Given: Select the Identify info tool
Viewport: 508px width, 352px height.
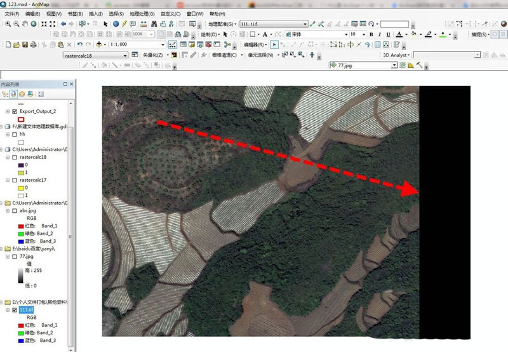Looking at the screenshot, I should (x=116, y=24).
